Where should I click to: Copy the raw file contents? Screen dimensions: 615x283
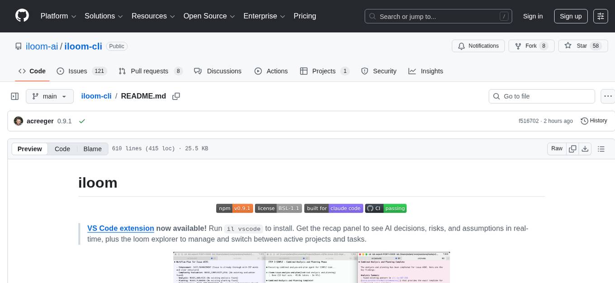coord(572,148)
